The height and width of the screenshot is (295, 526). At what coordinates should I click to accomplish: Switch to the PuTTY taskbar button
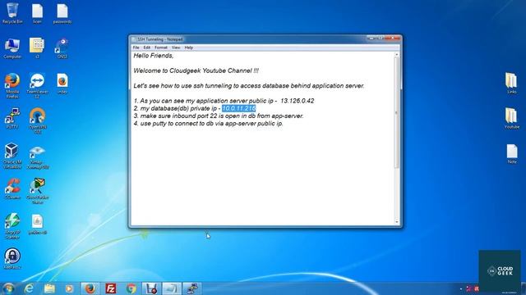[192, 288]
